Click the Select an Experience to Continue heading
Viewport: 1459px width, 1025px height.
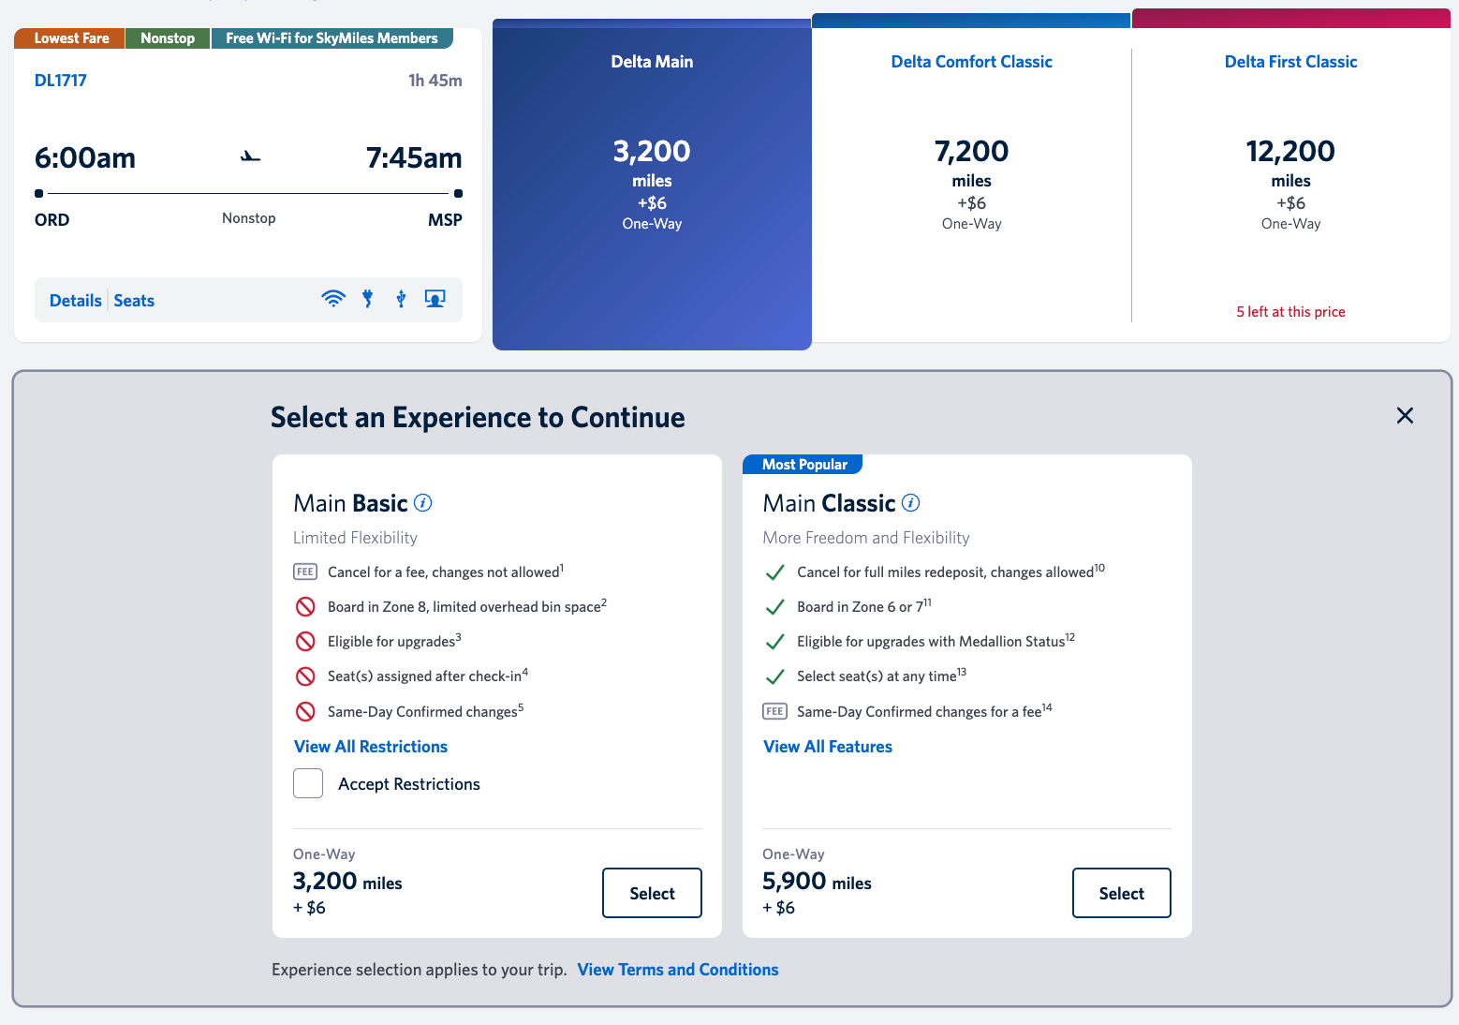[478, 417]
